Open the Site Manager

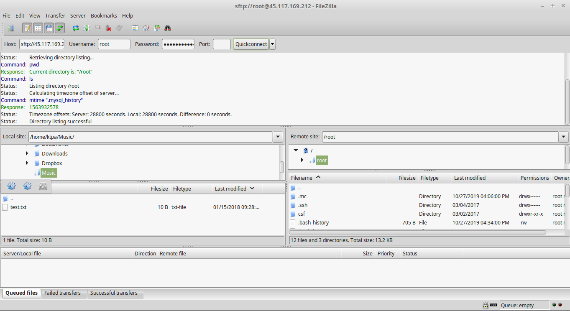[x=11, y=28]
